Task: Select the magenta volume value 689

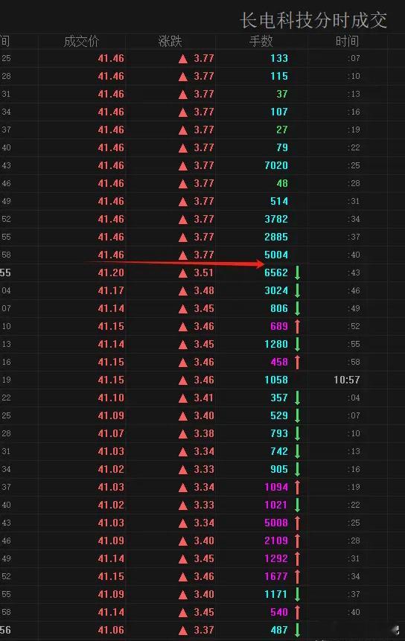Action: tap(279, 326)
